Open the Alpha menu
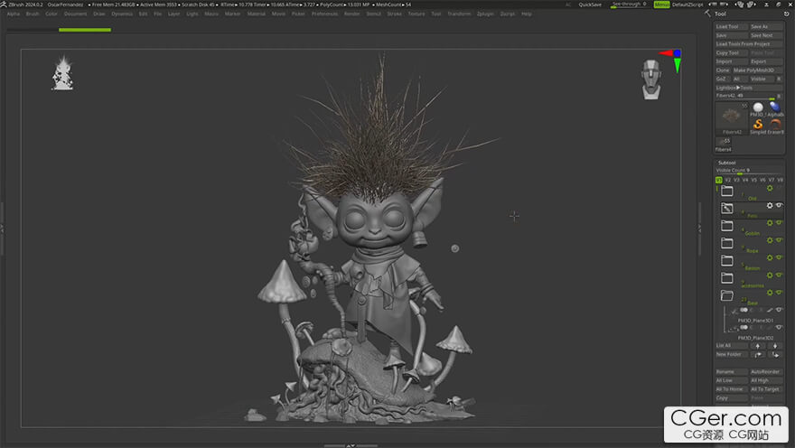This screenshot has width=795, height=448. coord(14,14)
